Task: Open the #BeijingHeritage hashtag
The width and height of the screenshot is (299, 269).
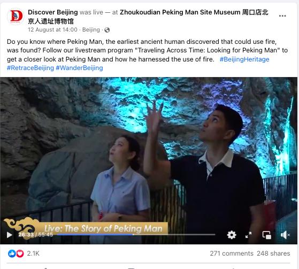Action: pos(244,59)
